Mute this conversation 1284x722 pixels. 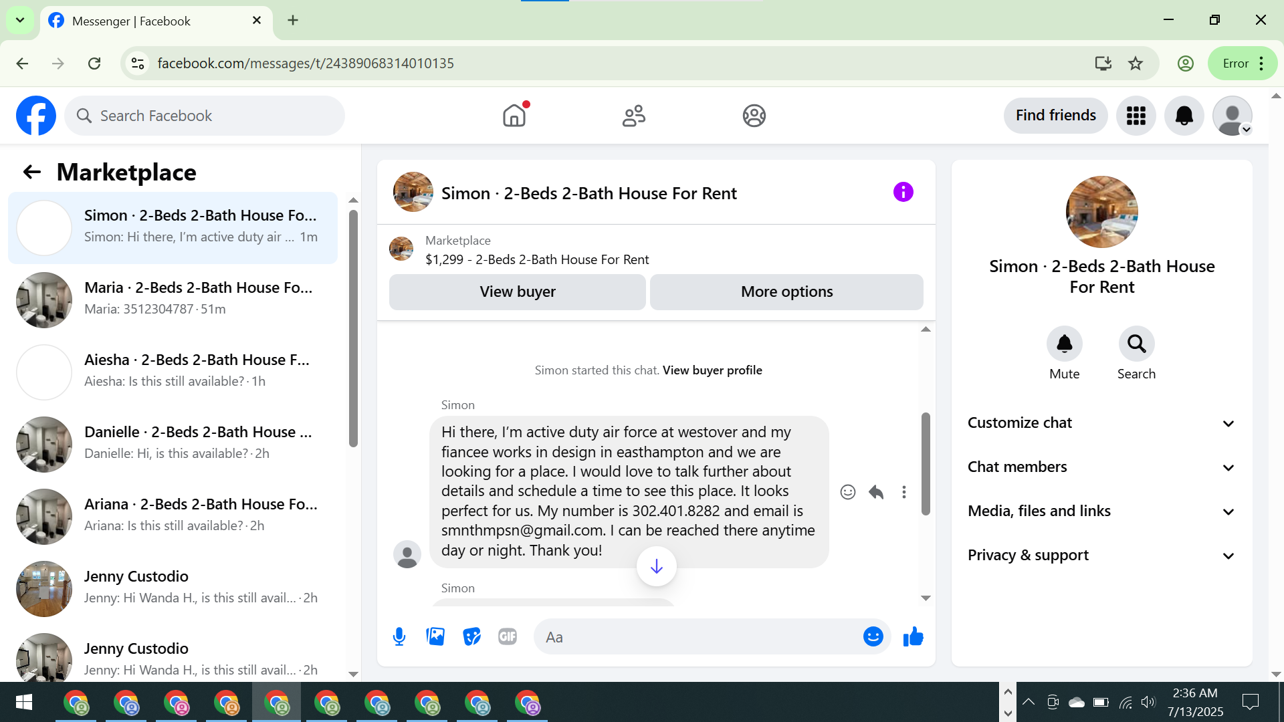[x=1064, y=344]
